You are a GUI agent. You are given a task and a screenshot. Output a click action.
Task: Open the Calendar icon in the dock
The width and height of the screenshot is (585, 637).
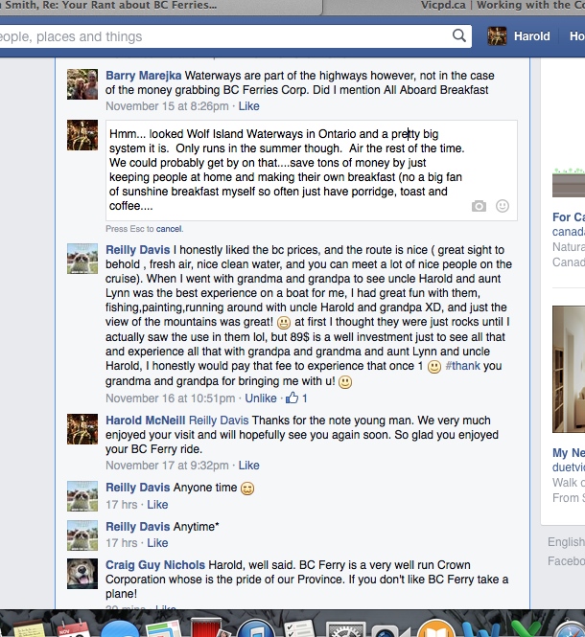74,628
